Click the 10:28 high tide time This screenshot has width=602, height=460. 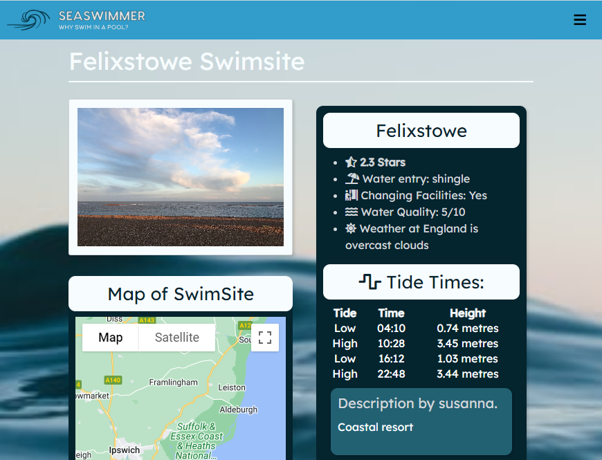click(x=391, y=343)
